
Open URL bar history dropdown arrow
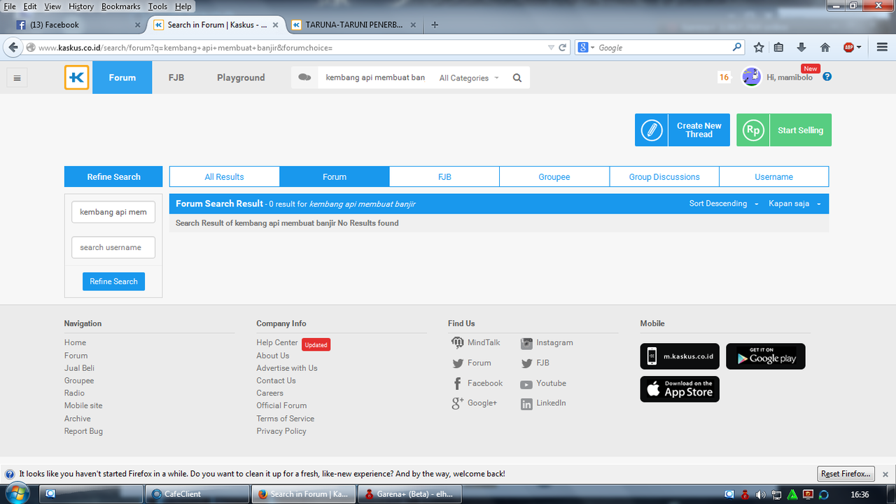click(551, 48)
